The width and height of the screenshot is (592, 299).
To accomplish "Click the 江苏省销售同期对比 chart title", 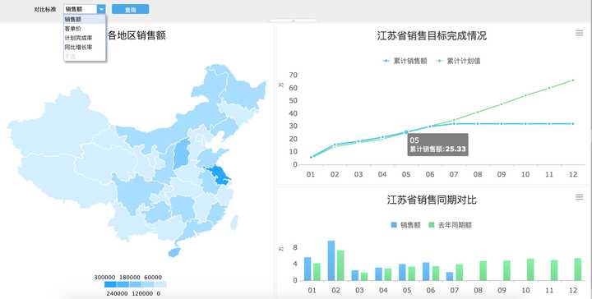I will coord(432,200).
